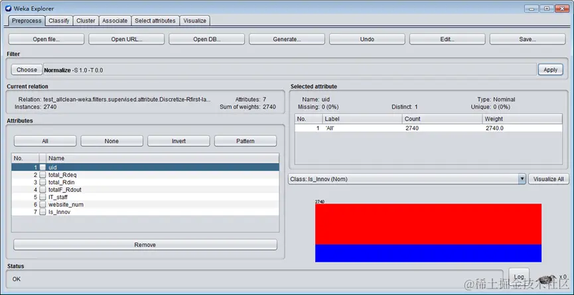Tick the checkbox for total_Rdin attribute
Viewport: 574px width, 295px height.
tap(43, 182)
